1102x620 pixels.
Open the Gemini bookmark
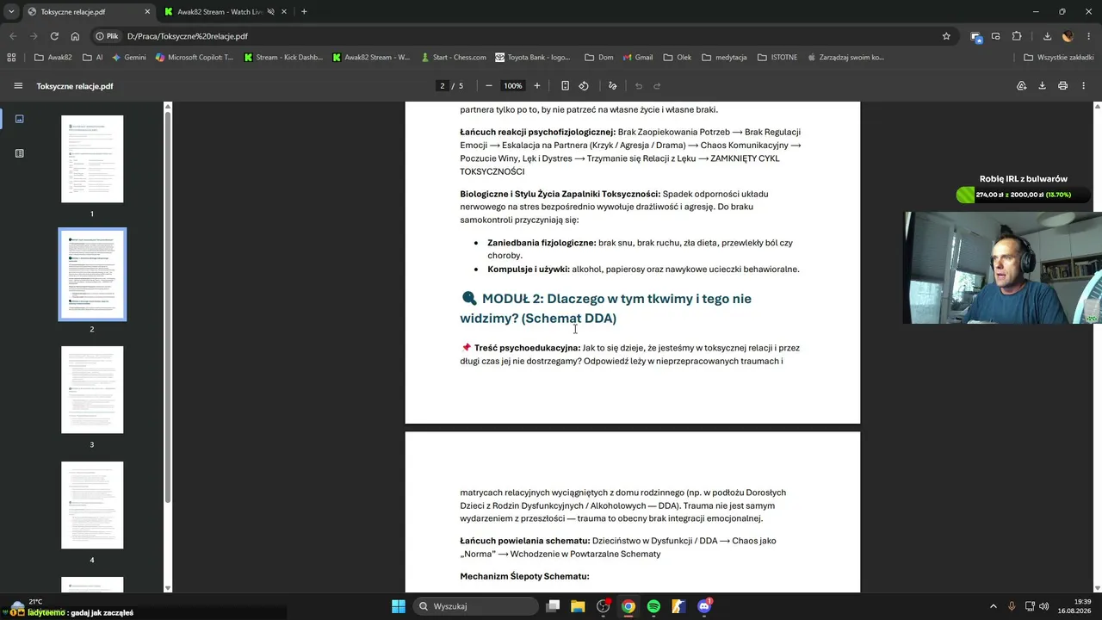pos(128,58)
